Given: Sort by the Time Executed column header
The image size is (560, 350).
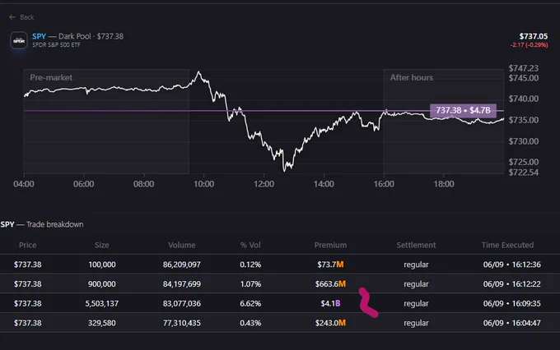Looking at the screenshot, I should tap(507, 245).
